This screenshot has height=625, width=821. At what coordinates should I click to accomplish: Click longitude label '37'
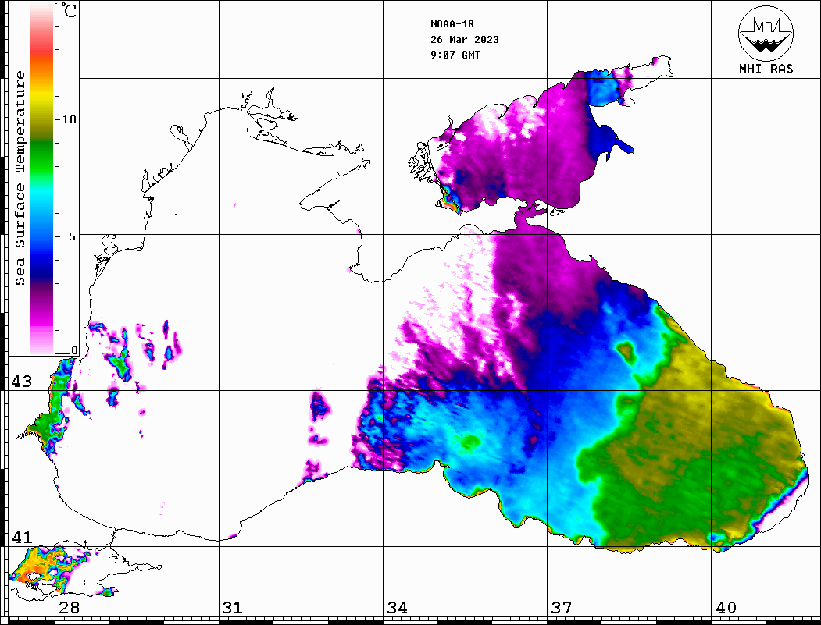[562, 608]
